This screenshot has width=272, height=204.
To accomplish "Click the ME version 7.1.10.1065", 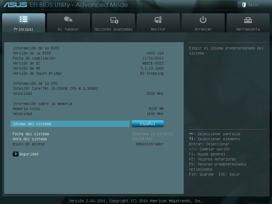I will [152, 68].
